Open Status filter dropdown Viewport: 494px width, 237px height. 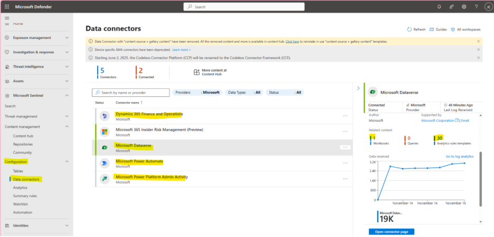pos(285,93)
